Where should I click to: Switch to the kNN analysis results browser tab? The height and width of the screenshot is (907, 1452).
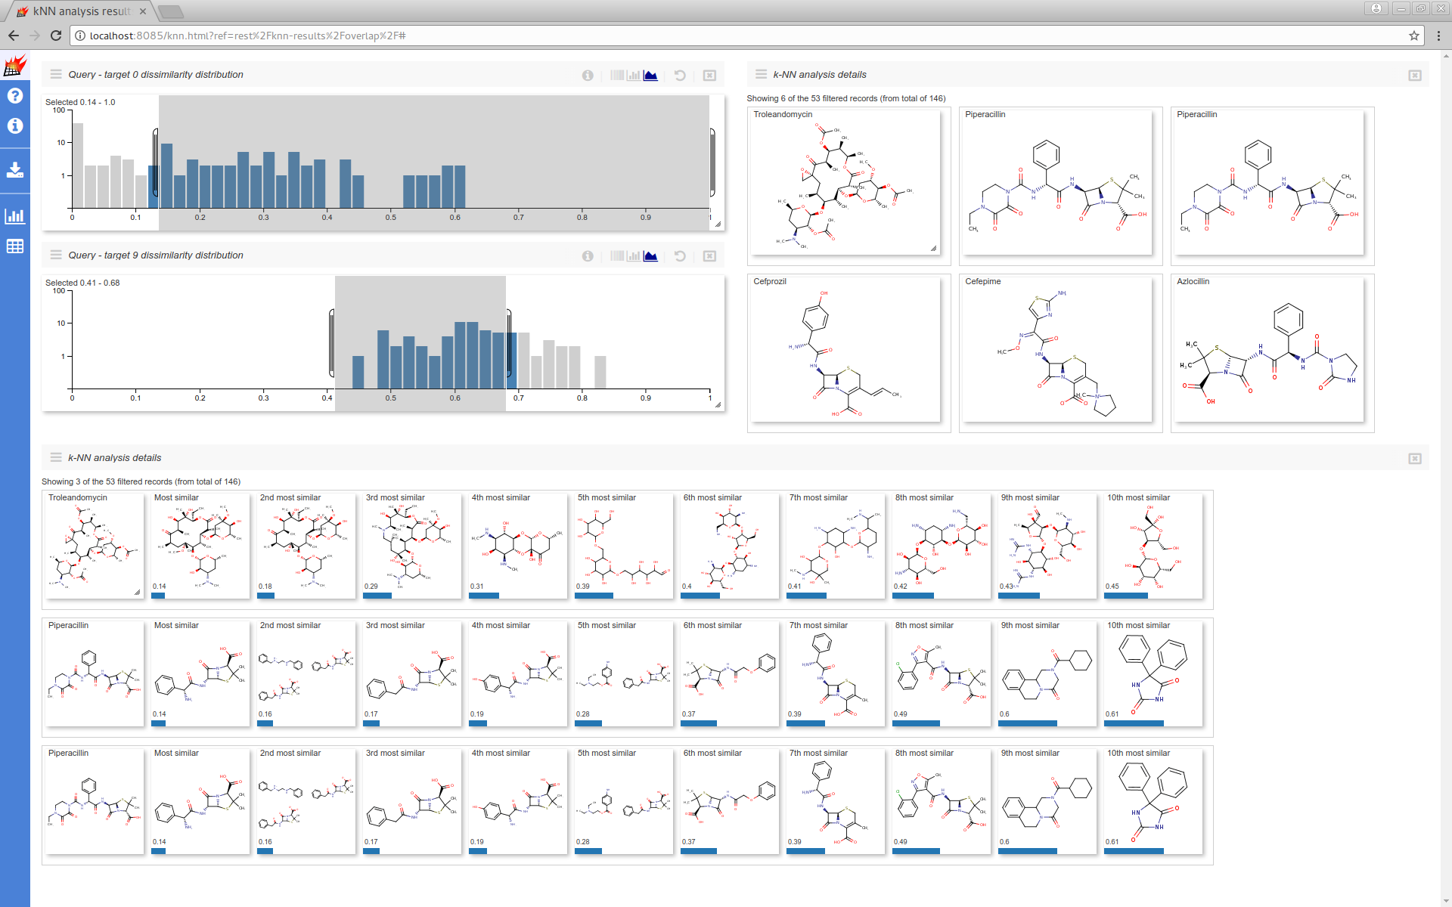tap(76, 11)
